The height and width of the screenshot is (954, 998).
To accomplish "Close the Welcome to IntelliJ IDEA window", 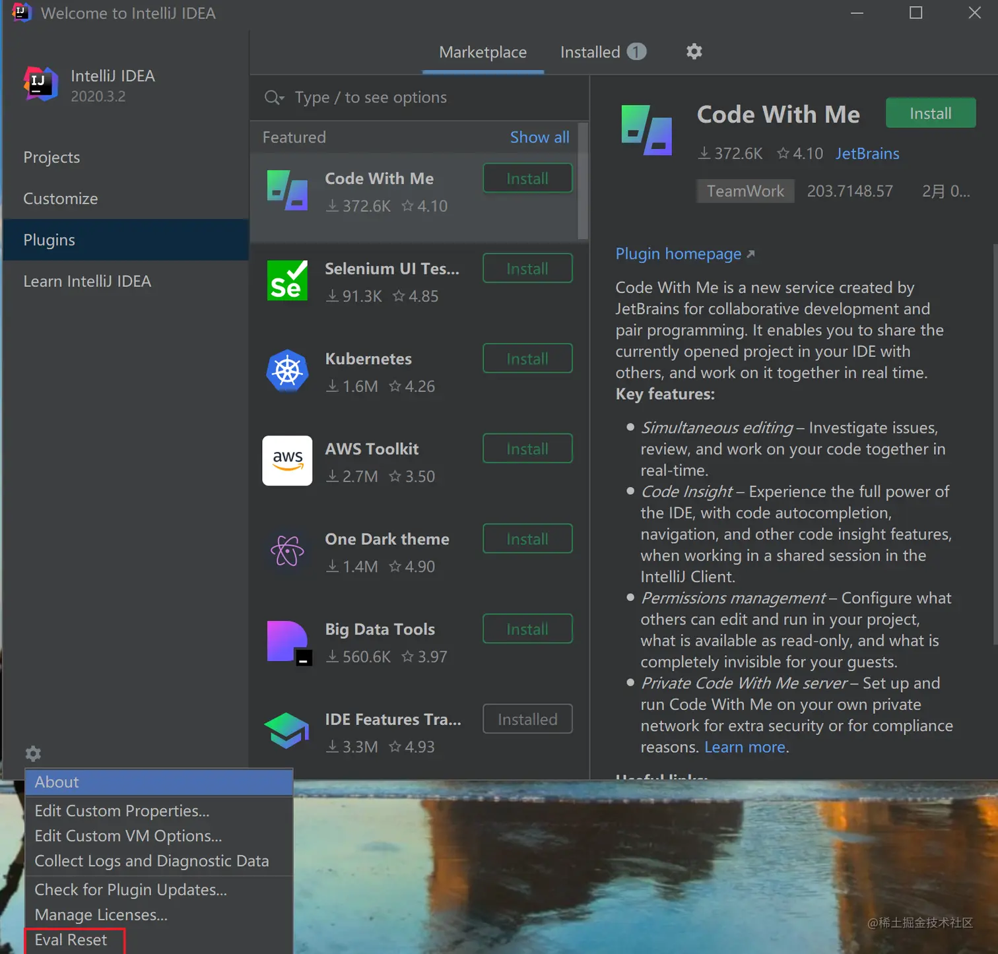I will coord(974,13).
